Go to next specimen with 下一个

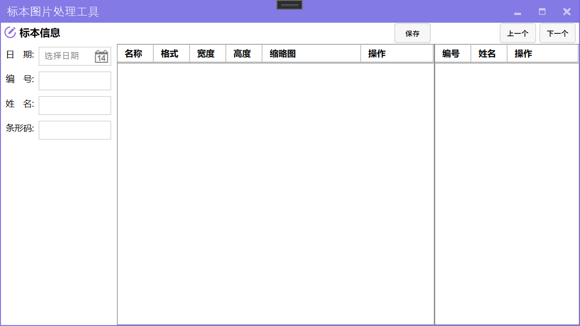tap(557, 33)
